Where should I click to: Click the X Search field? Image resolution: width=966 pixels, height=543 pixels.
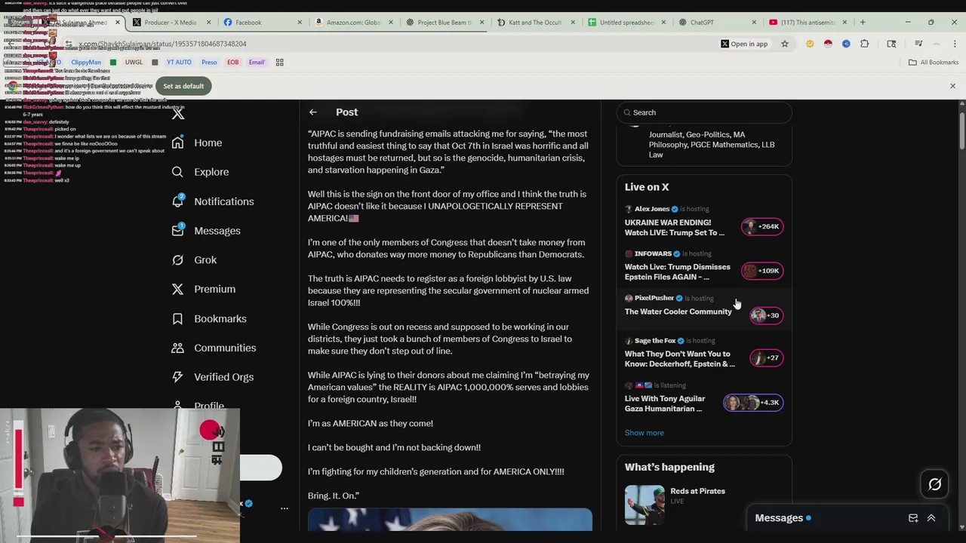coord(704,112)
